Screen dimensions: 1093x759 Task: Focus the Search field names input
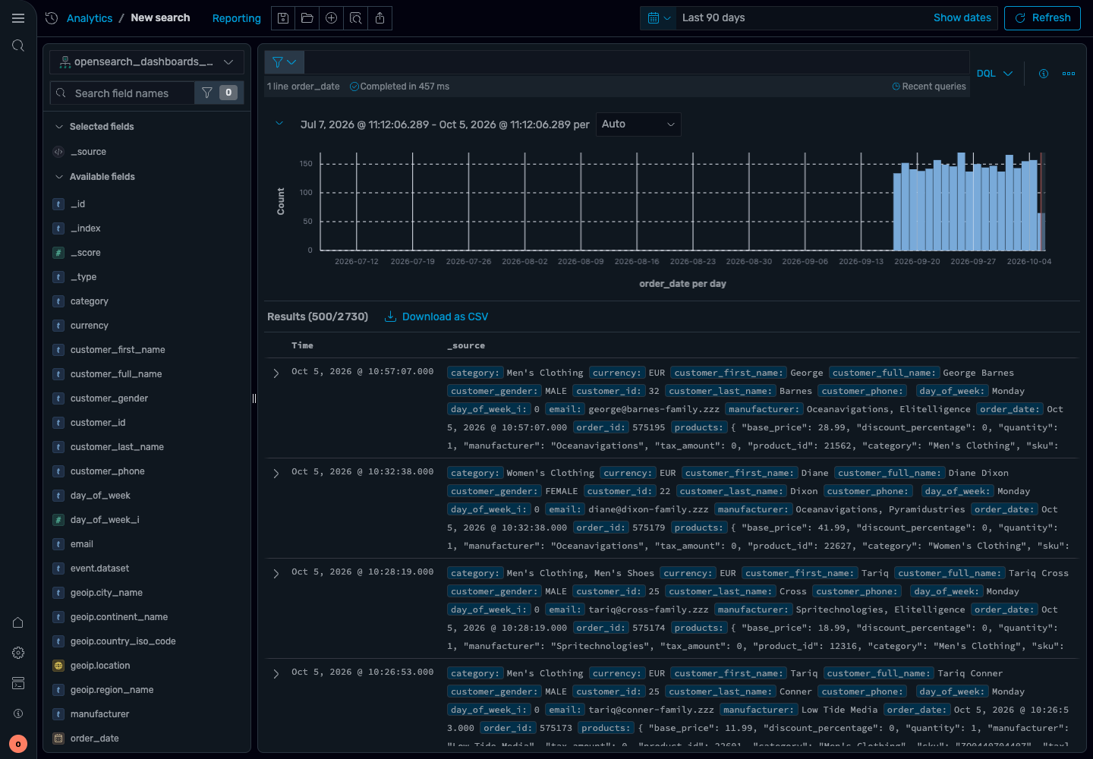(122, 93)
